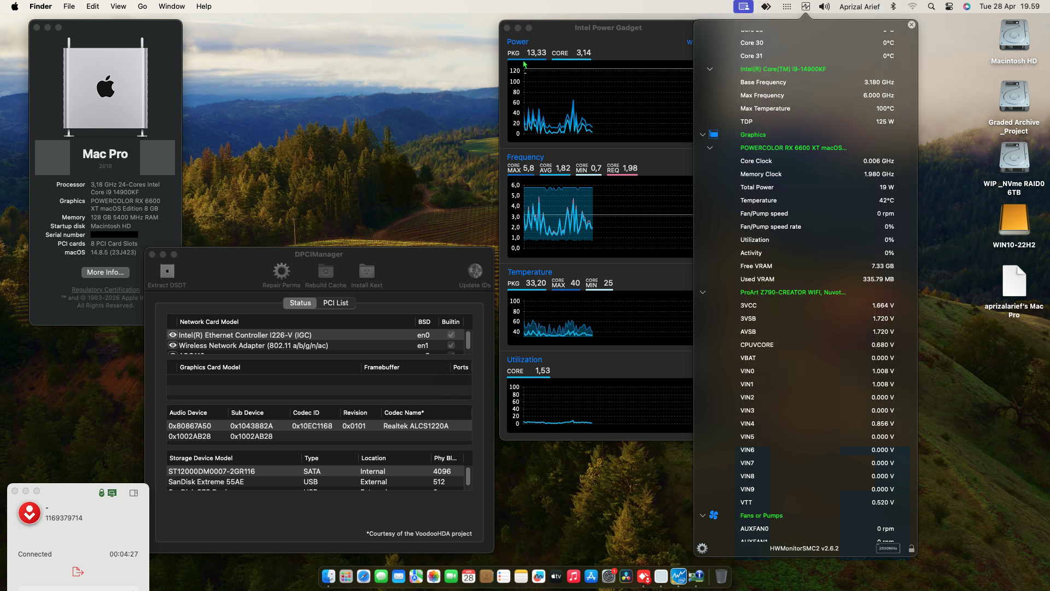
Task: Click the AnyDesk green lock status icon
Action: point(101,493)
